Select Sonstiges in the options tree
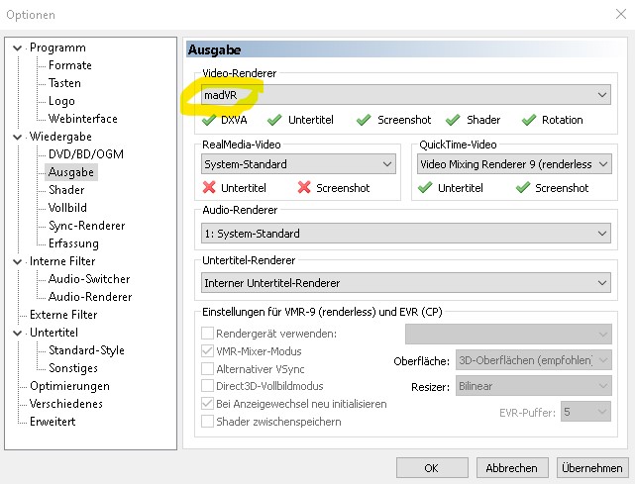The width and height of the screenshot is (635, 484). [73, 368]
